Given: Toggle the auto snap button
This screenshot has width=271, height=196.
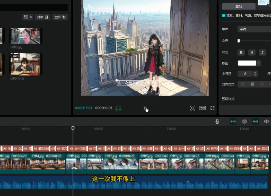Looking at the screenshot, I should pyautogui.click(x=244, y=122).
